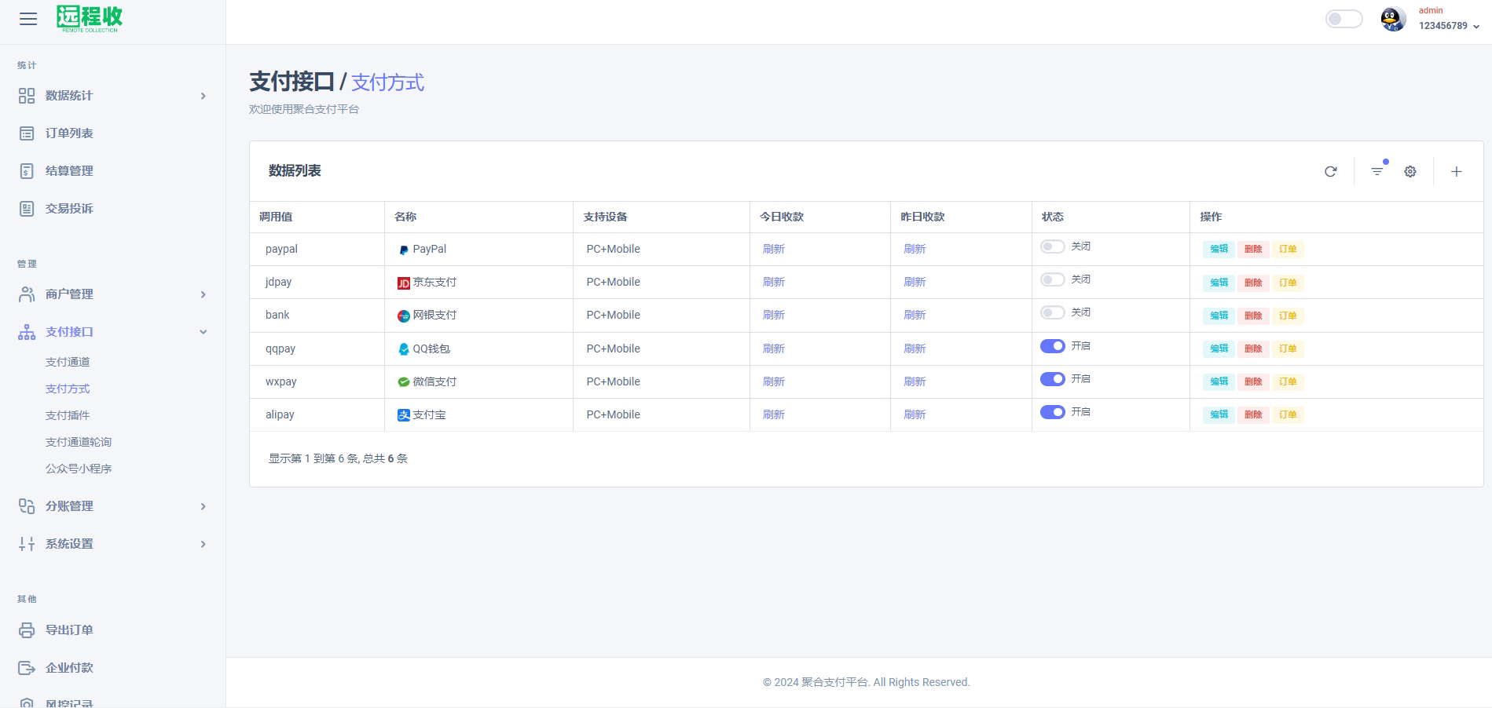Image resolution: width=1492 pixels, height=708 pixels.
Task: Click the hamburger menu icon
Action: click(28, 19)
